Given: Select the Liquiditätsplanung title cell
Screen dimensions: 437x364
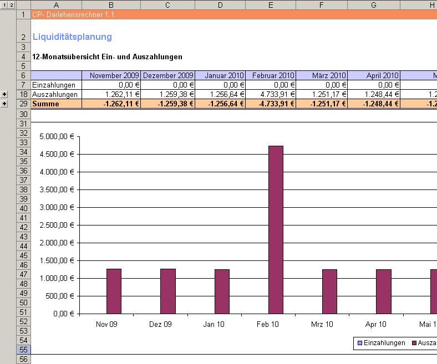Looking at the screenshot, I should (72, 37).
